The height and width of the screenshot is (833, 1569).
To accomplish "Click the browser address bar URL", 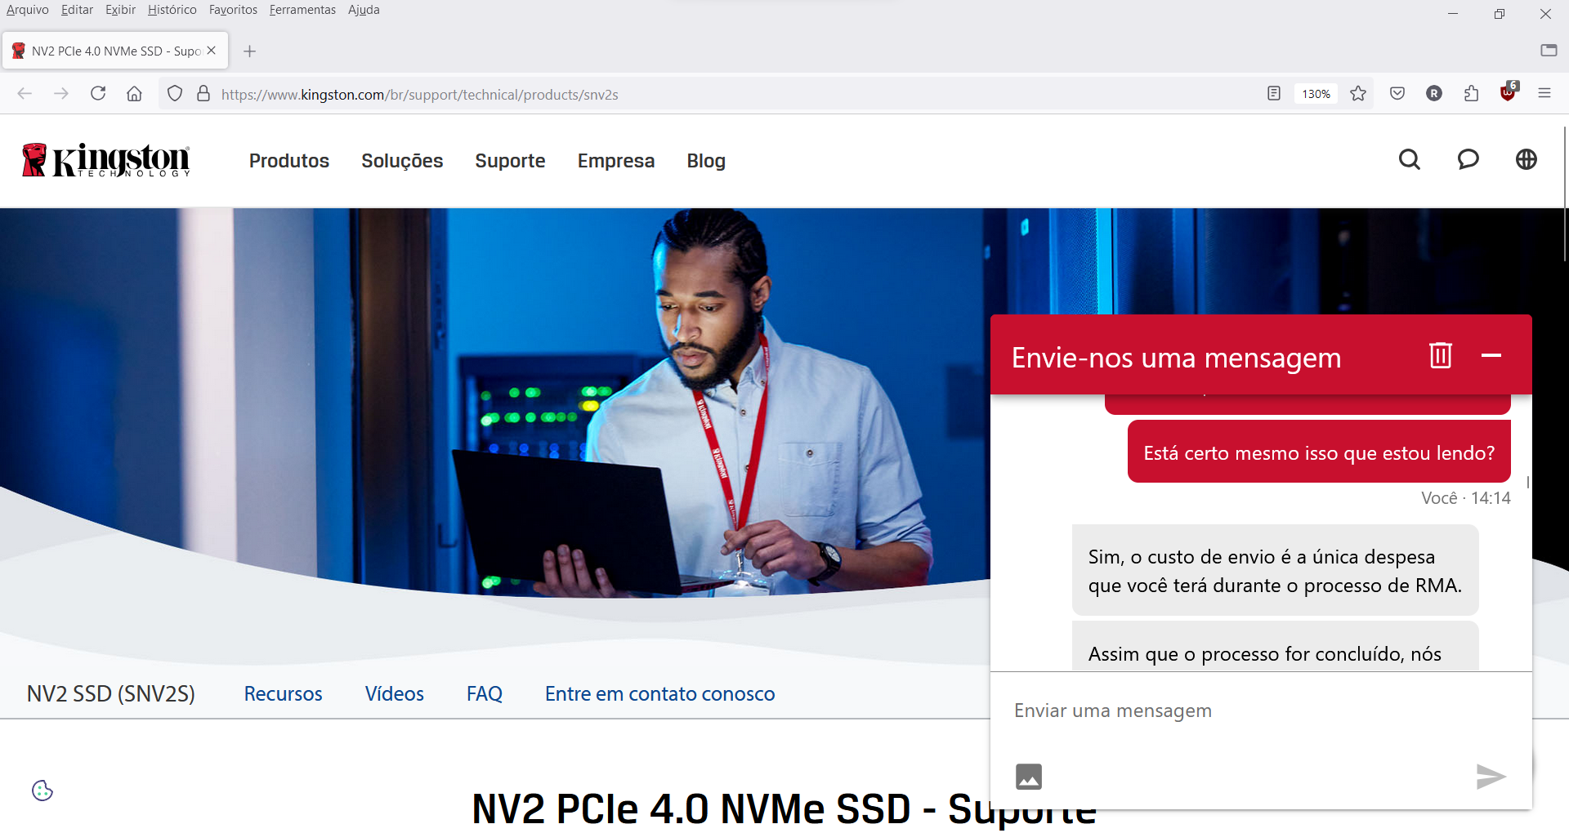I will click(419, 94).
